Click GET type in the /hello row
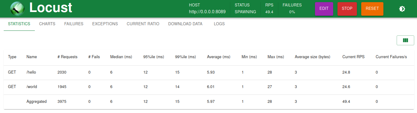 click(x=12, y=72)
